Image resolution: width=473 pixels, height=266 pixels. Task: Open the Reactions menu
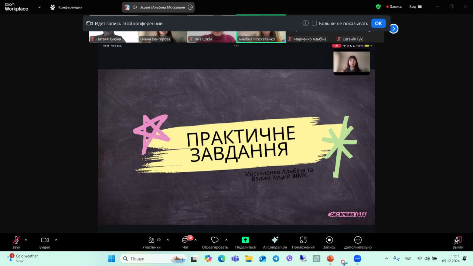click(x=215, y=240)
